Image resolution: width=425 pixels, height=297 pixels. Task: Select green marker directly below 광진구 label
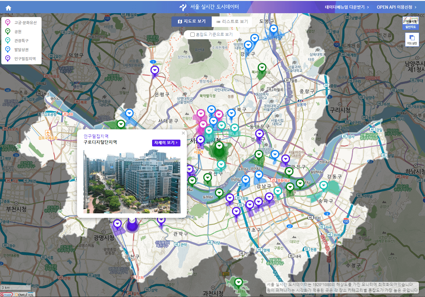pos(289,172)
